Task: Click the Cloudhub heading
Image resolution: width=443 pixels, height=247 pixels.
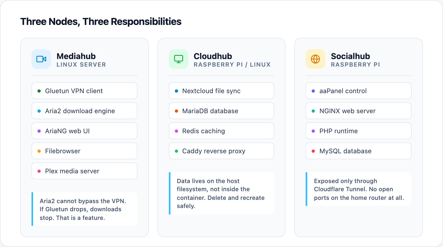Action: click(x=213, y=56)
